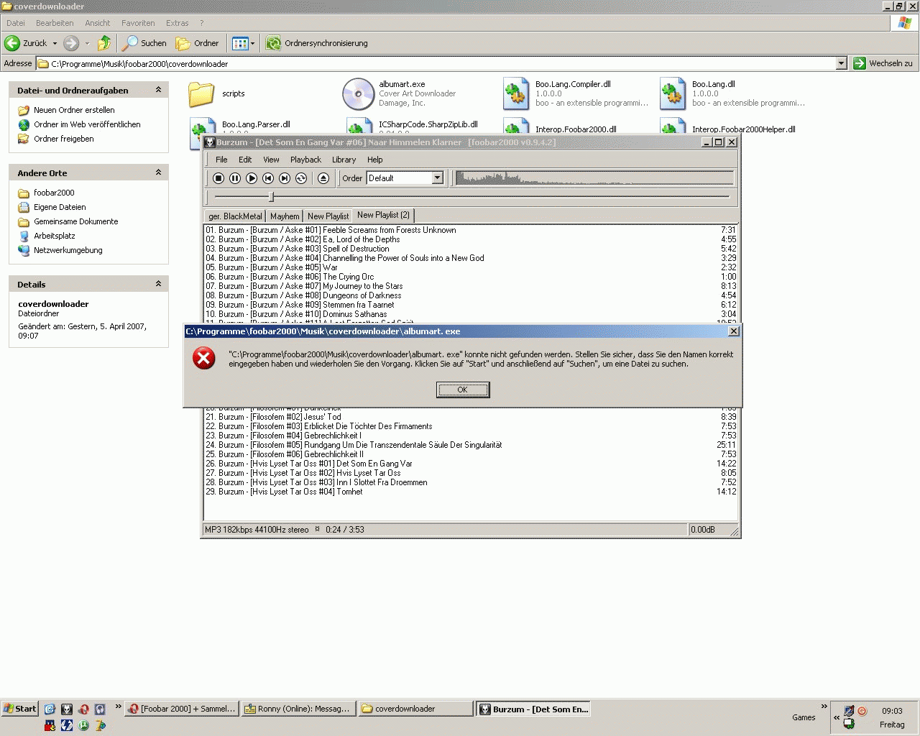
Task: Move the foobar2000 seek slider handle
Action: tap(271, 196)
